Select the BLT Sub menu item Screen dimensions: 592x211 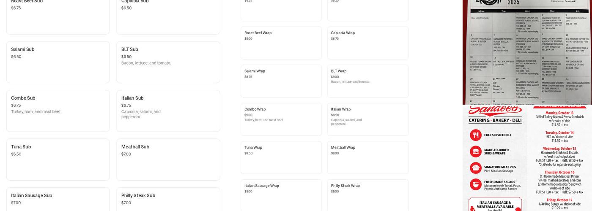(168, 62)
